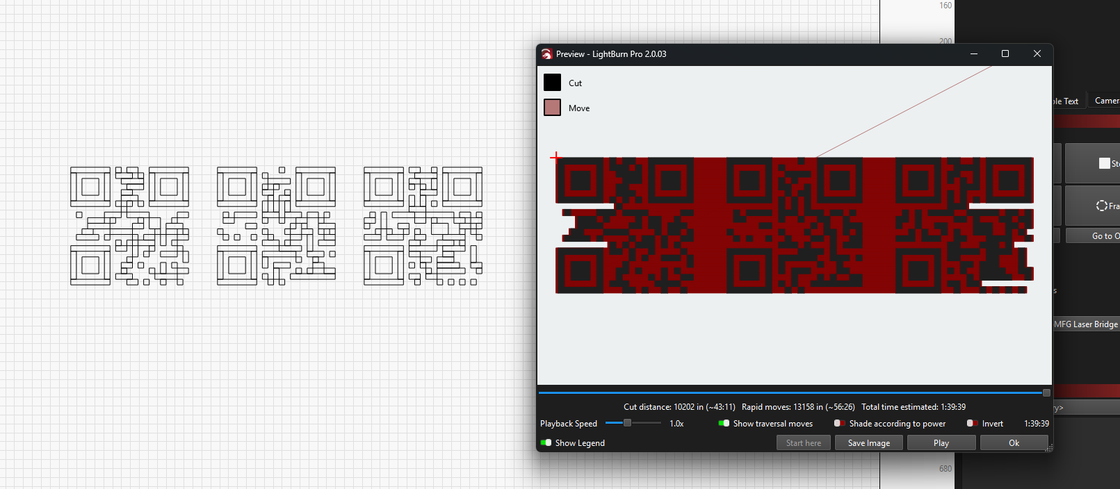Click the 1:39:39 elapsed time beside Invert
Viewport: 1120px width, 489px height.
pyautogui.click(x=1037, y=424)
